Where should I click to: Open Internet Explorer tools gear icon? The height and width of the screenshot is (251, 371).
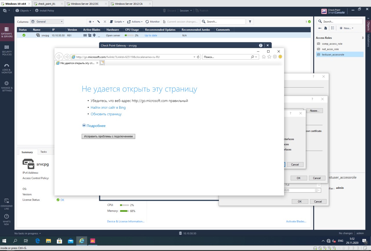click(x=275, y=57)
